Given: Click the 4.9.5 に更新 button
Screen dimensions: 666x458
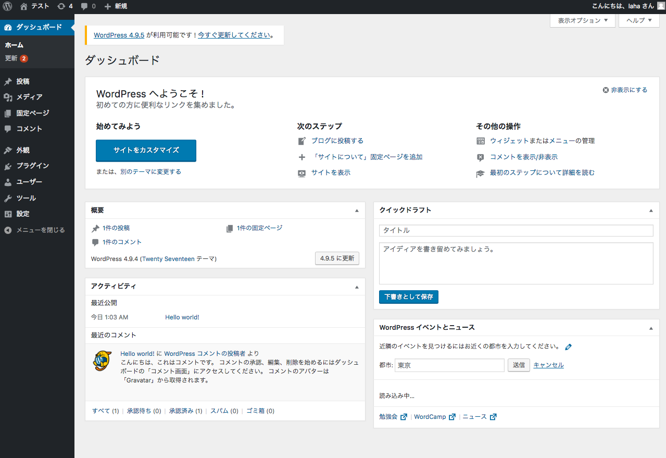Looking at the screenshot, I should [x=337, y=258].
